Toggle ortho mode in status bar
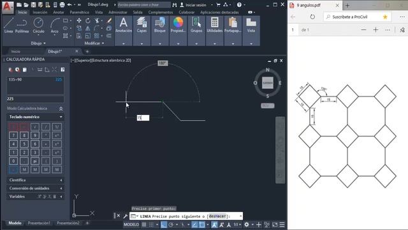This screenshot has width=408, height=230. tap(164, 224)
